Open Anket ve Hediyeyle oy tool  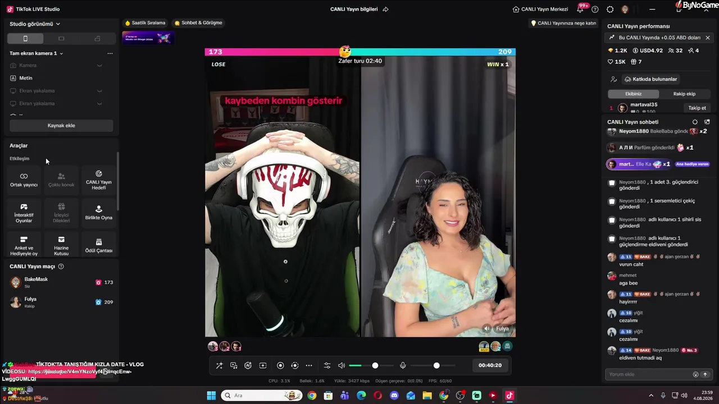point(24,245)
